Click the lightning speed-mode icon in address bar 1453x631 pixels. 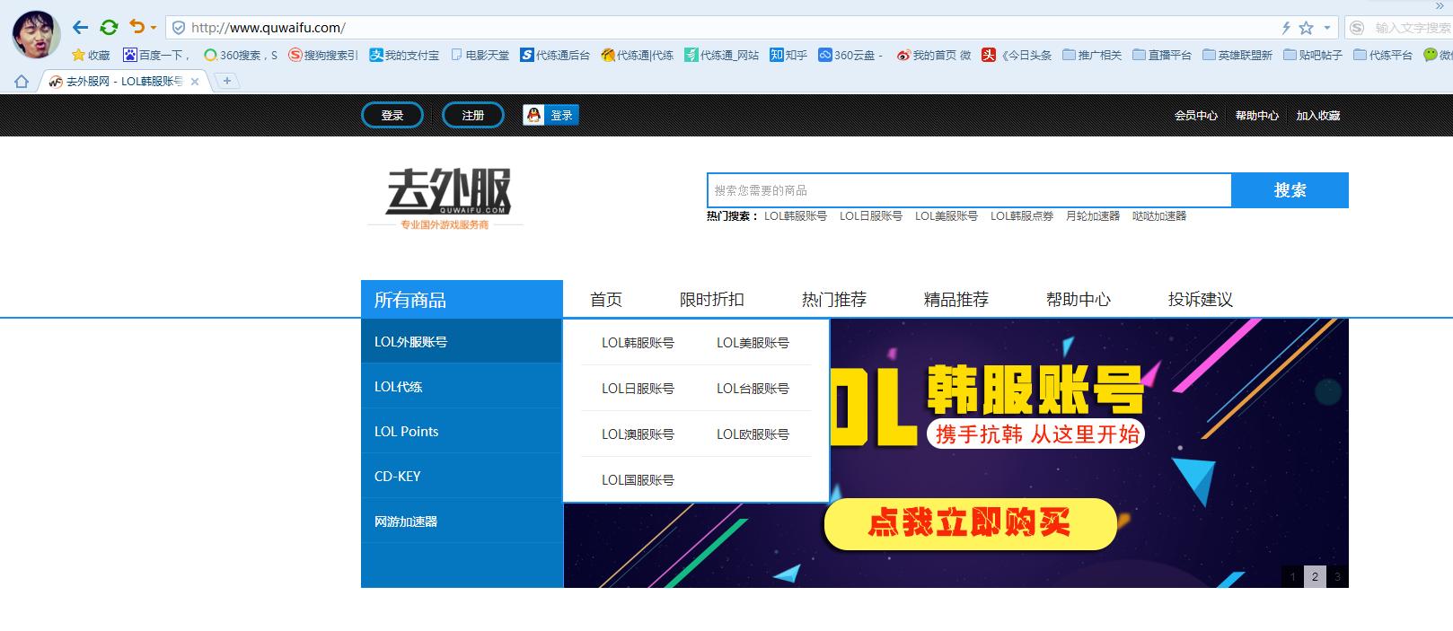(x=1286, y=28)
